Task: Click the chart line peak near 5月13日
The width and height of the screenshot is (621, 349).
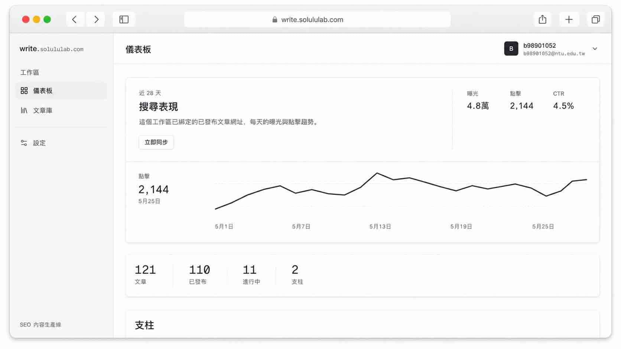Action: click(377, 173)
